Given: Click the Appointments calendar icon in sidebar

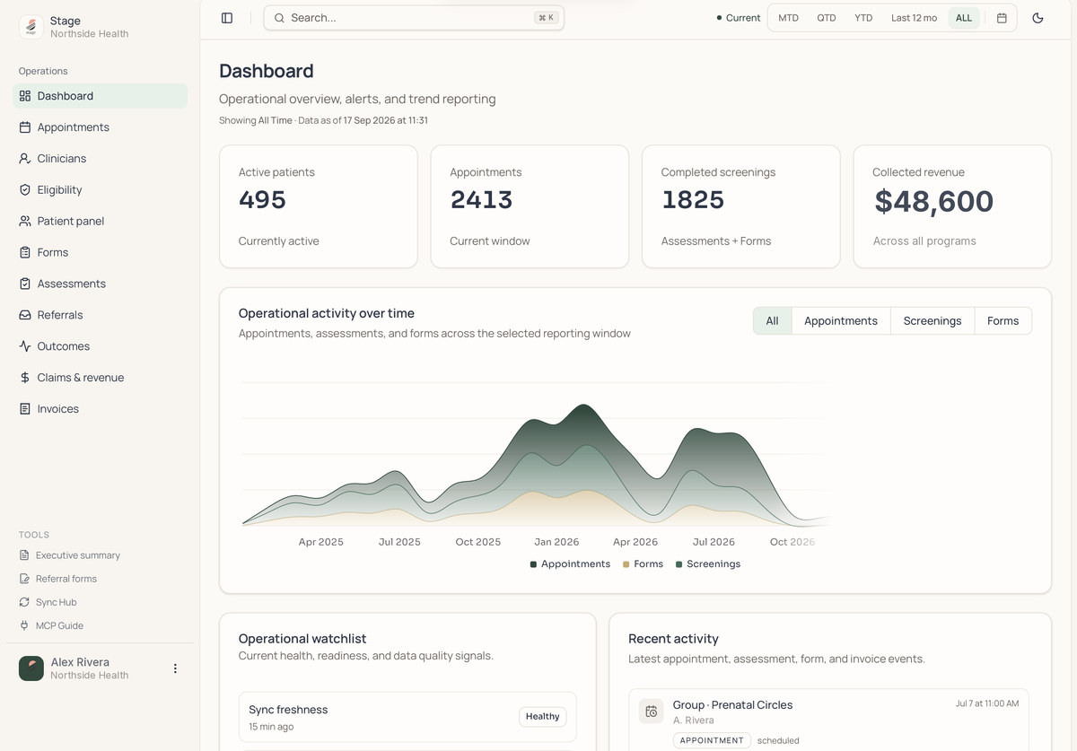Looking at the screenshot, I should click(x=25, y=127).
